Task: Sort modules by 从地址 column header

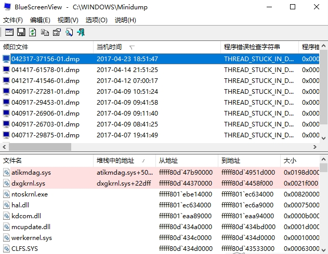Action: point(187,161)
